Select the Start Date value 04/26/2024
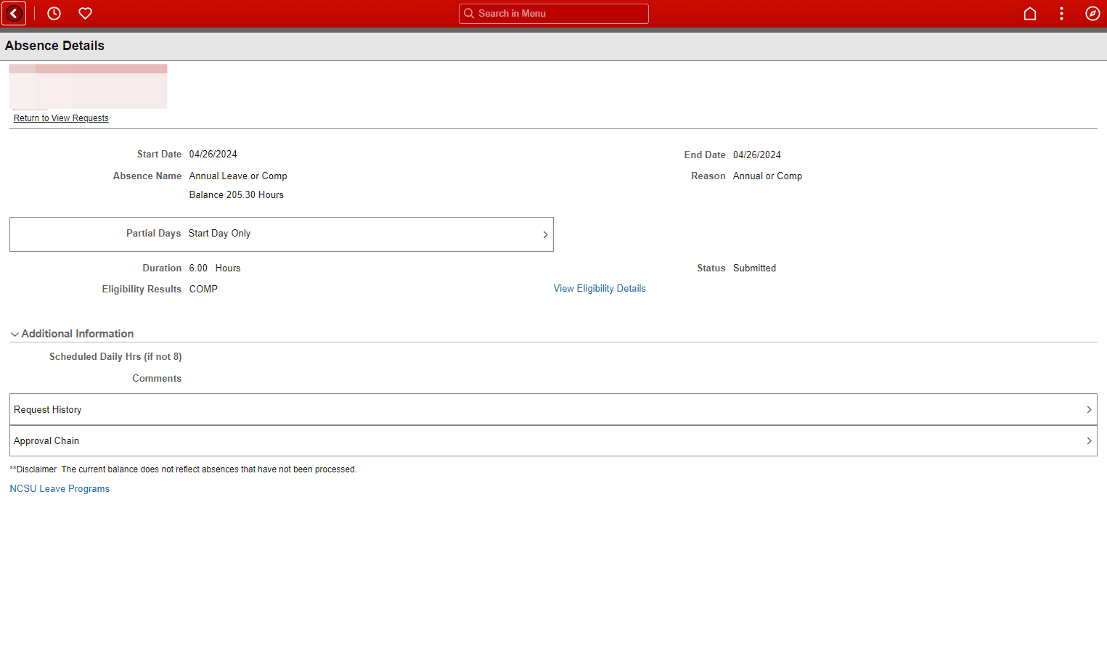The width and height of the screenshot is (1107, 661). click(x=213, y=154)
